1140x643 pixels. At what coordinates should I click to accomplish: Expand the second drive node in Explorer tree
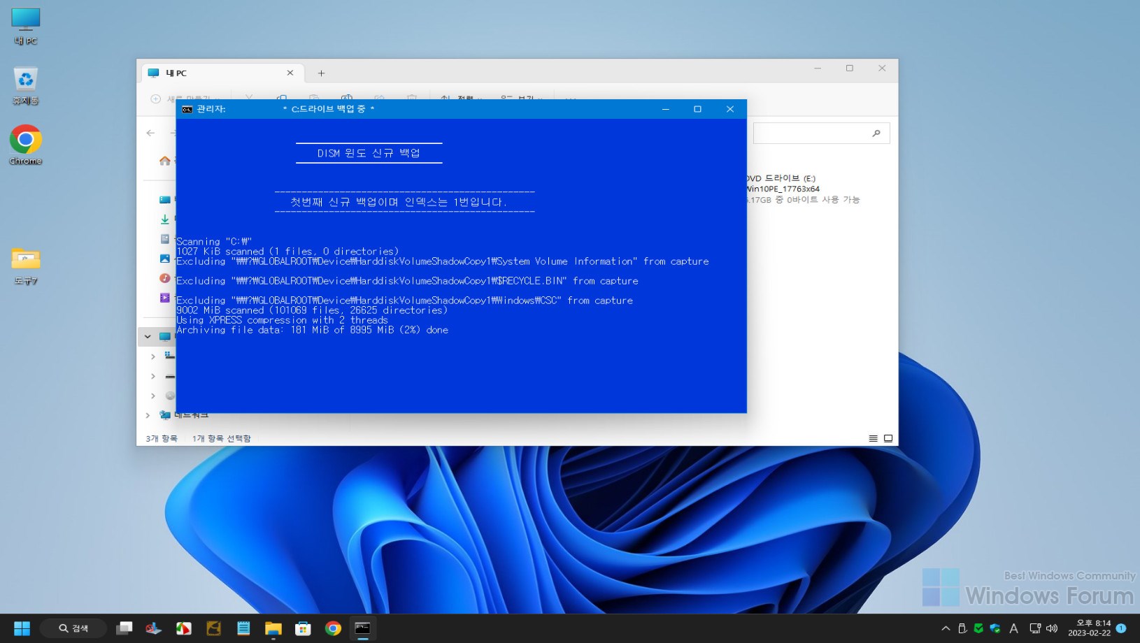tap(152, 376)
